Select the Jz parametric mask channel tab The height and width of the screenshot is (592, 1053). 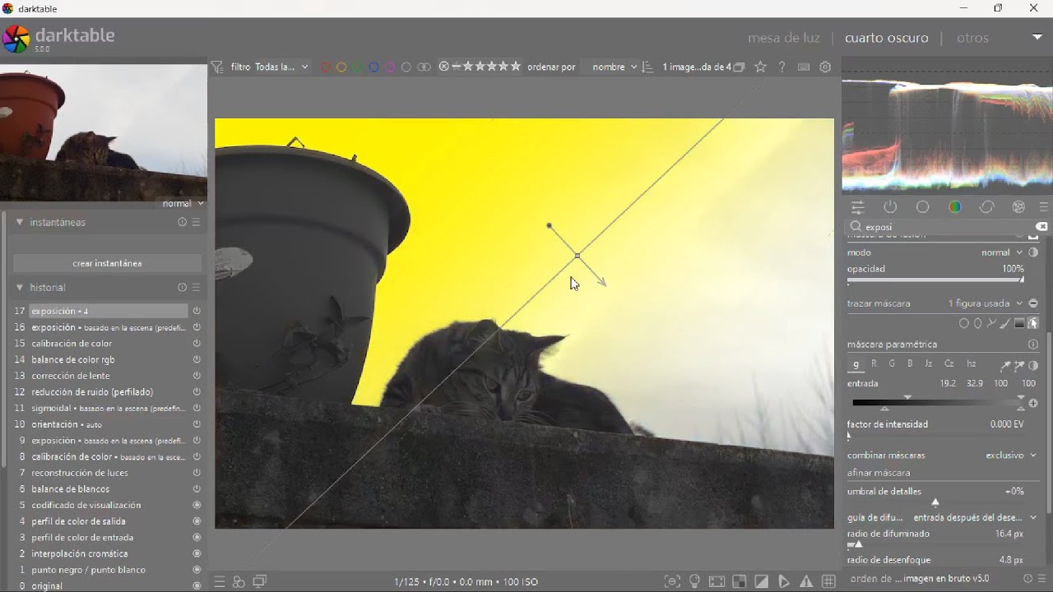click(x=928, y=363)
